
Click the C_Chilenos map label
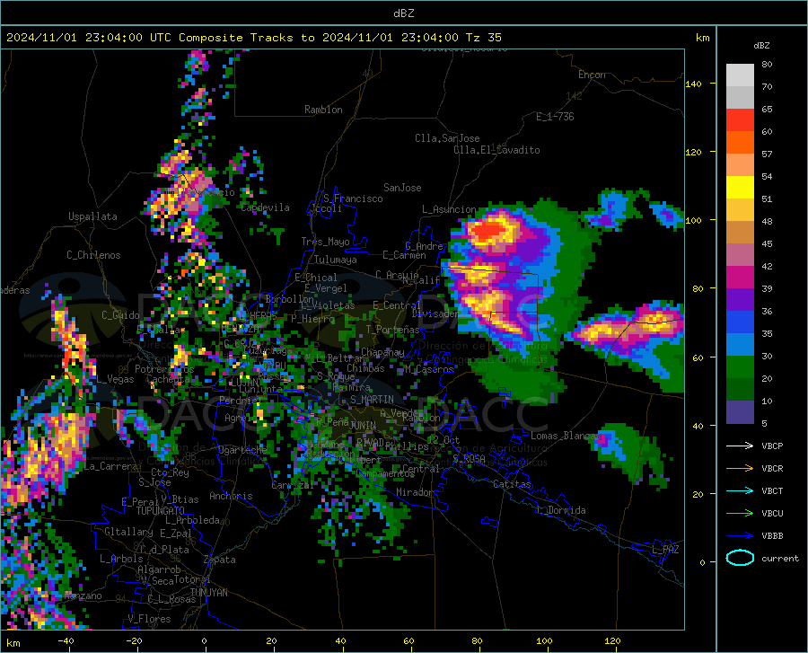(x=93, y=255)
